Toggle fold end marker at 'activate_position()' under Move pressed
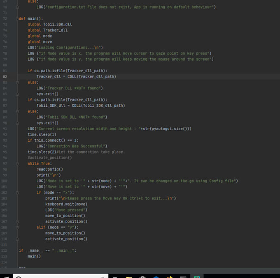280x278 pixels. 17,222
